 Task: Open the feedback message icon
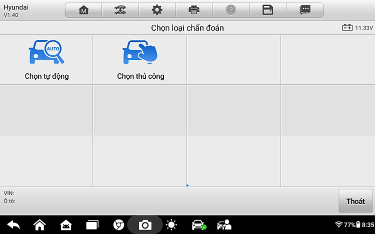pos(304,10)
